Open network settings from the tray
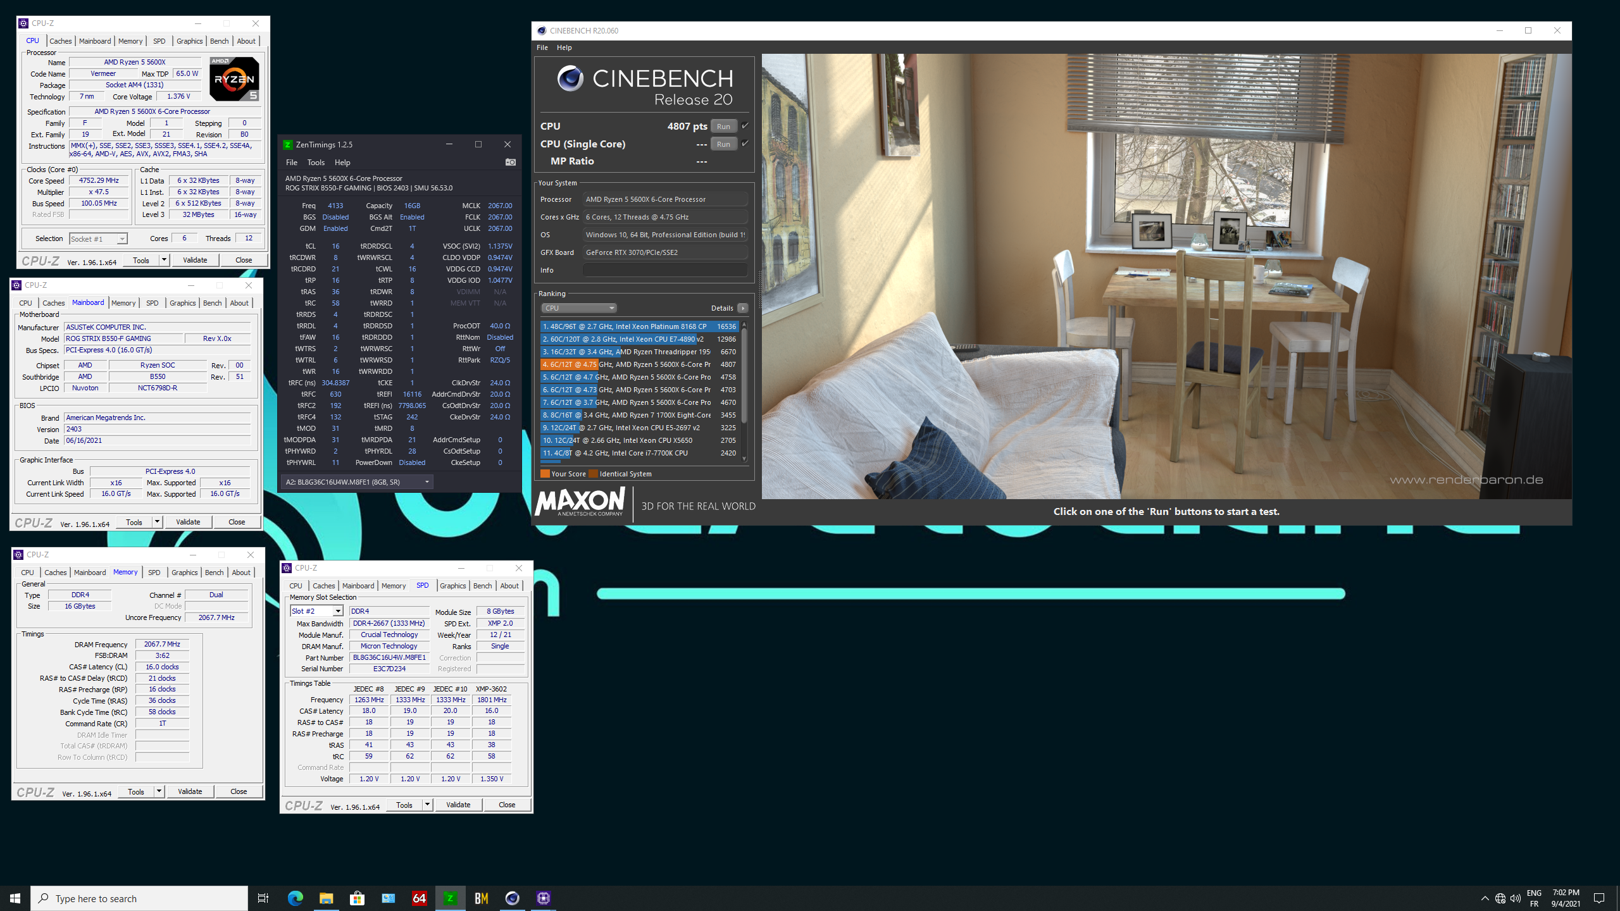 click(1500, 898)
